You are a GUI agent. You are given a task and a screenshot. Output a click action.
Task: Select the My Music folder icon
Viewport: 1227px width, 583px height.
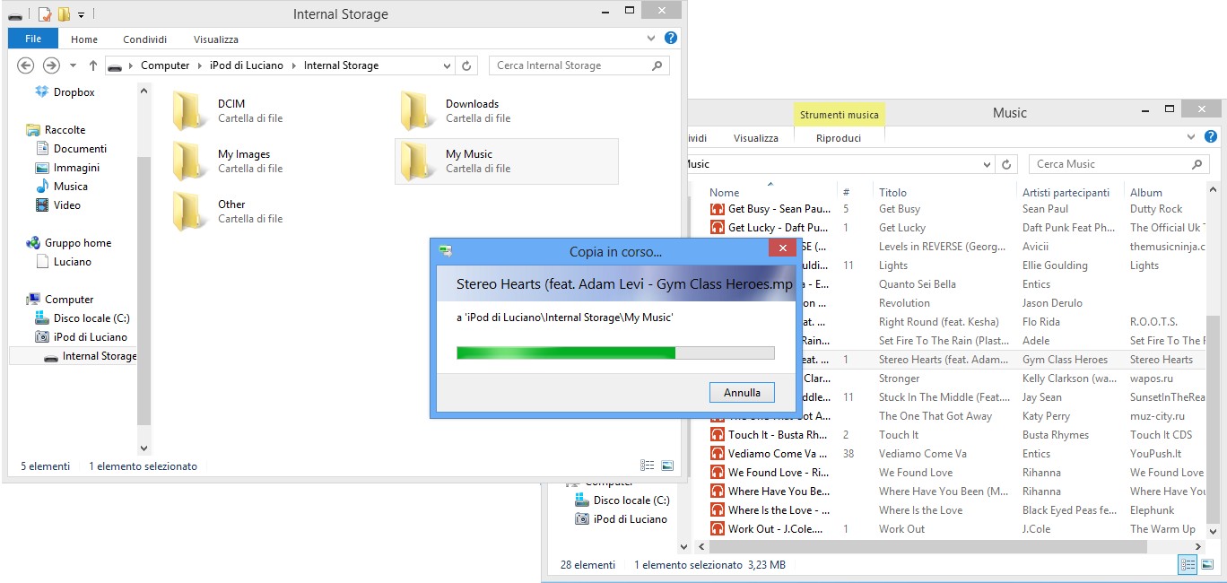pos(417,161)
